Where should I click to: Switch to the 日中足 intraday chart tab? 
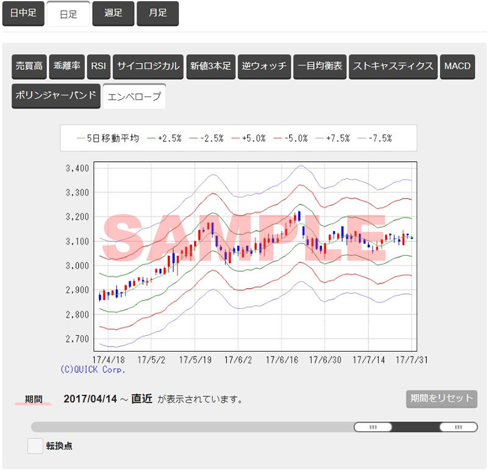click(23, 13)
